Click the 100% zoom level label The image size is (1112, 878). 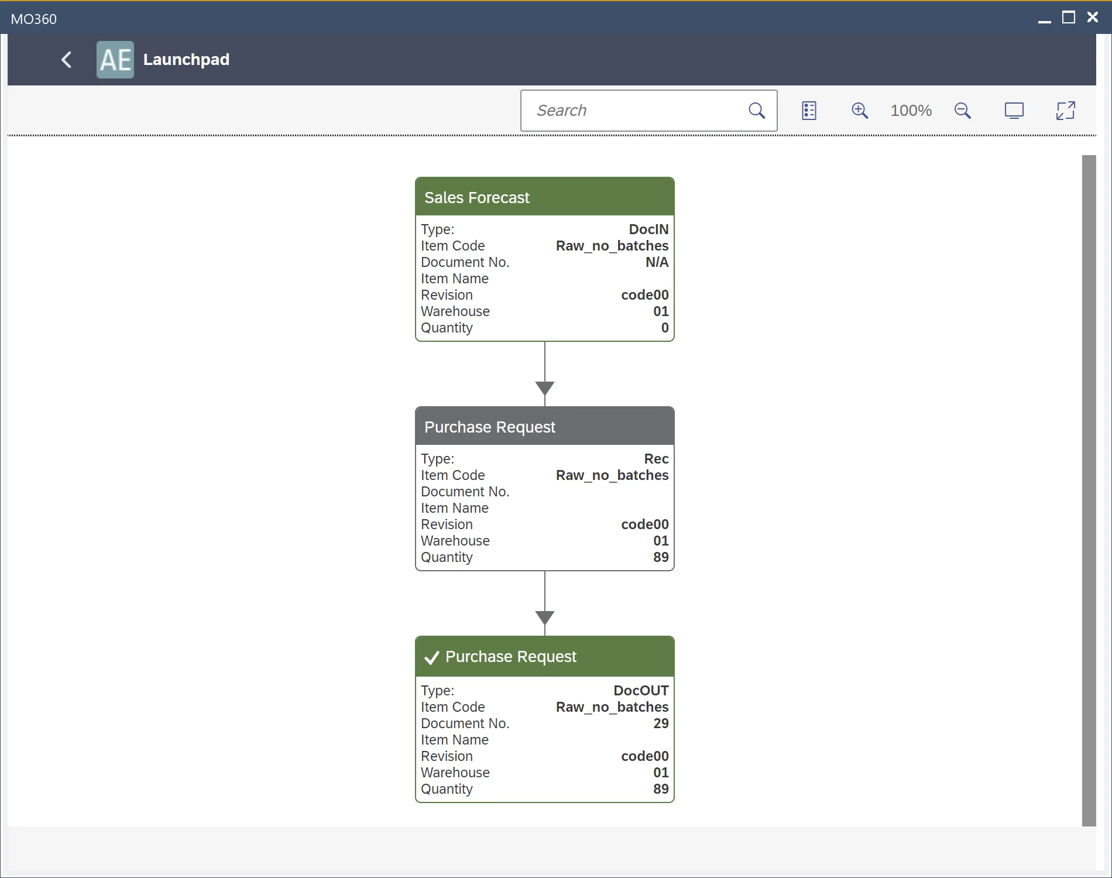(x=911, y=111)
